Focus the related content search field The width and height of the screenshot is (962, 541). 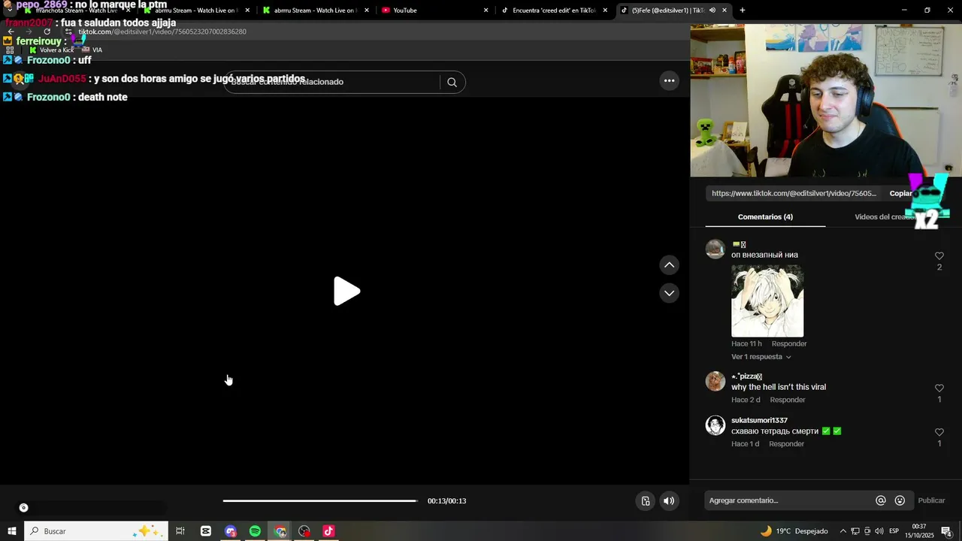coord(333,82)
